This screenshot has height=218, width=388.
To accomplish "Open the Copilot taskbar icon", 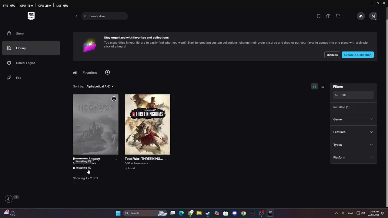I will (217, 213).
